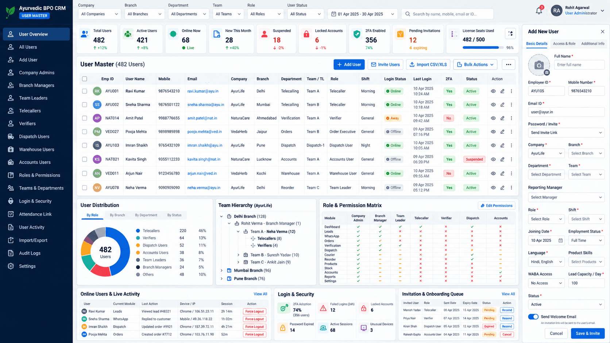Select the By Branch distribution tab
Image resolution: width=610 pixels, height=343 pixels.
click(117, 215)
